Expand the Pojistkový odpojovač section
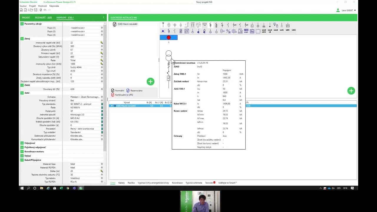377x212 pixels. 22,147
